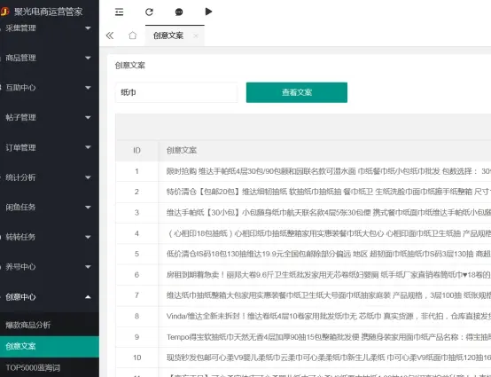491x377 pixels.
Task: Click the double left arrow tab scroller
Action: (110, 35)
